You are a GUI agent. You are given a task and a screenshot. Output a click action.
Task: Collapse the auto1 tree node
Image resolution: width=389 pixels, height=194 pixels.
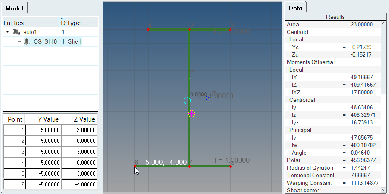pos(8,32)
